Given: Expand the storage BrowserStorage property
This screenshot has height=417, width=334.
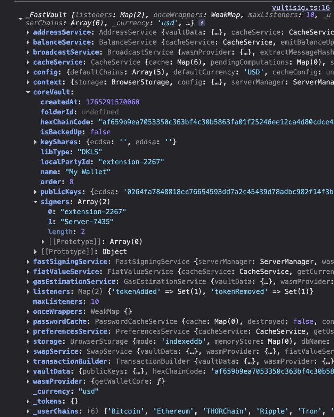Looking at the screenshot, I should [28, 342].
